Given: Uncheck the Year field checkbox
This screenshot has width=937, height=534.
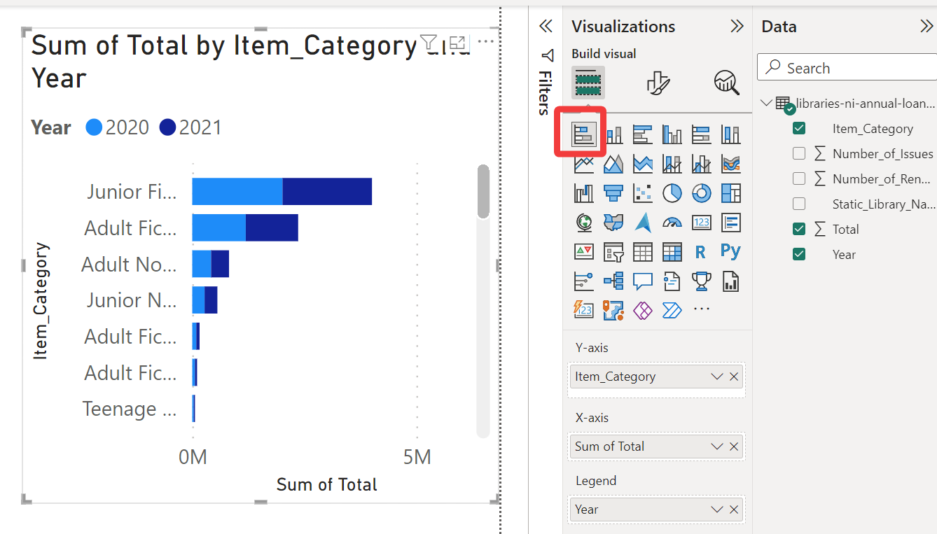Looking at the screenshot, I should [x=799, y=255].
